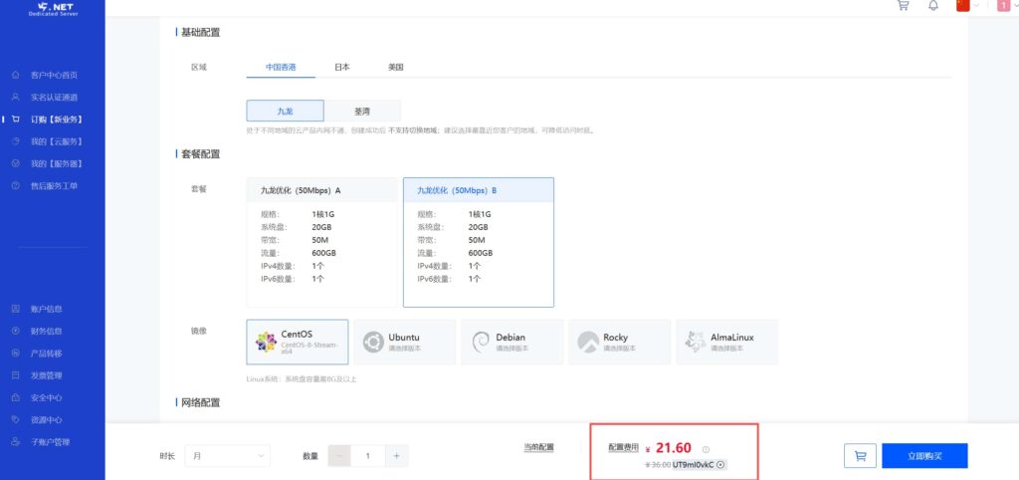Click the 立即购买 button

click(x=923, y=455)
